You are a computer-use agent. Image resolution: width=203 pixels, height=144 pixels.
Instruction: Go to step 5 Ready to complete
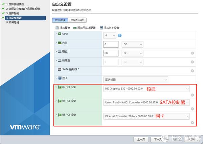(13, 23)
